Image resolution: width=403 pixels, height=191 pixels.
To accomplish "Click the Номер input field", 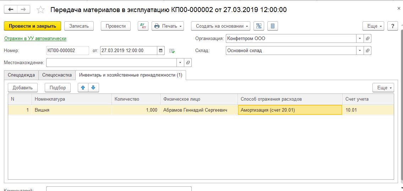I will point(67,51).
